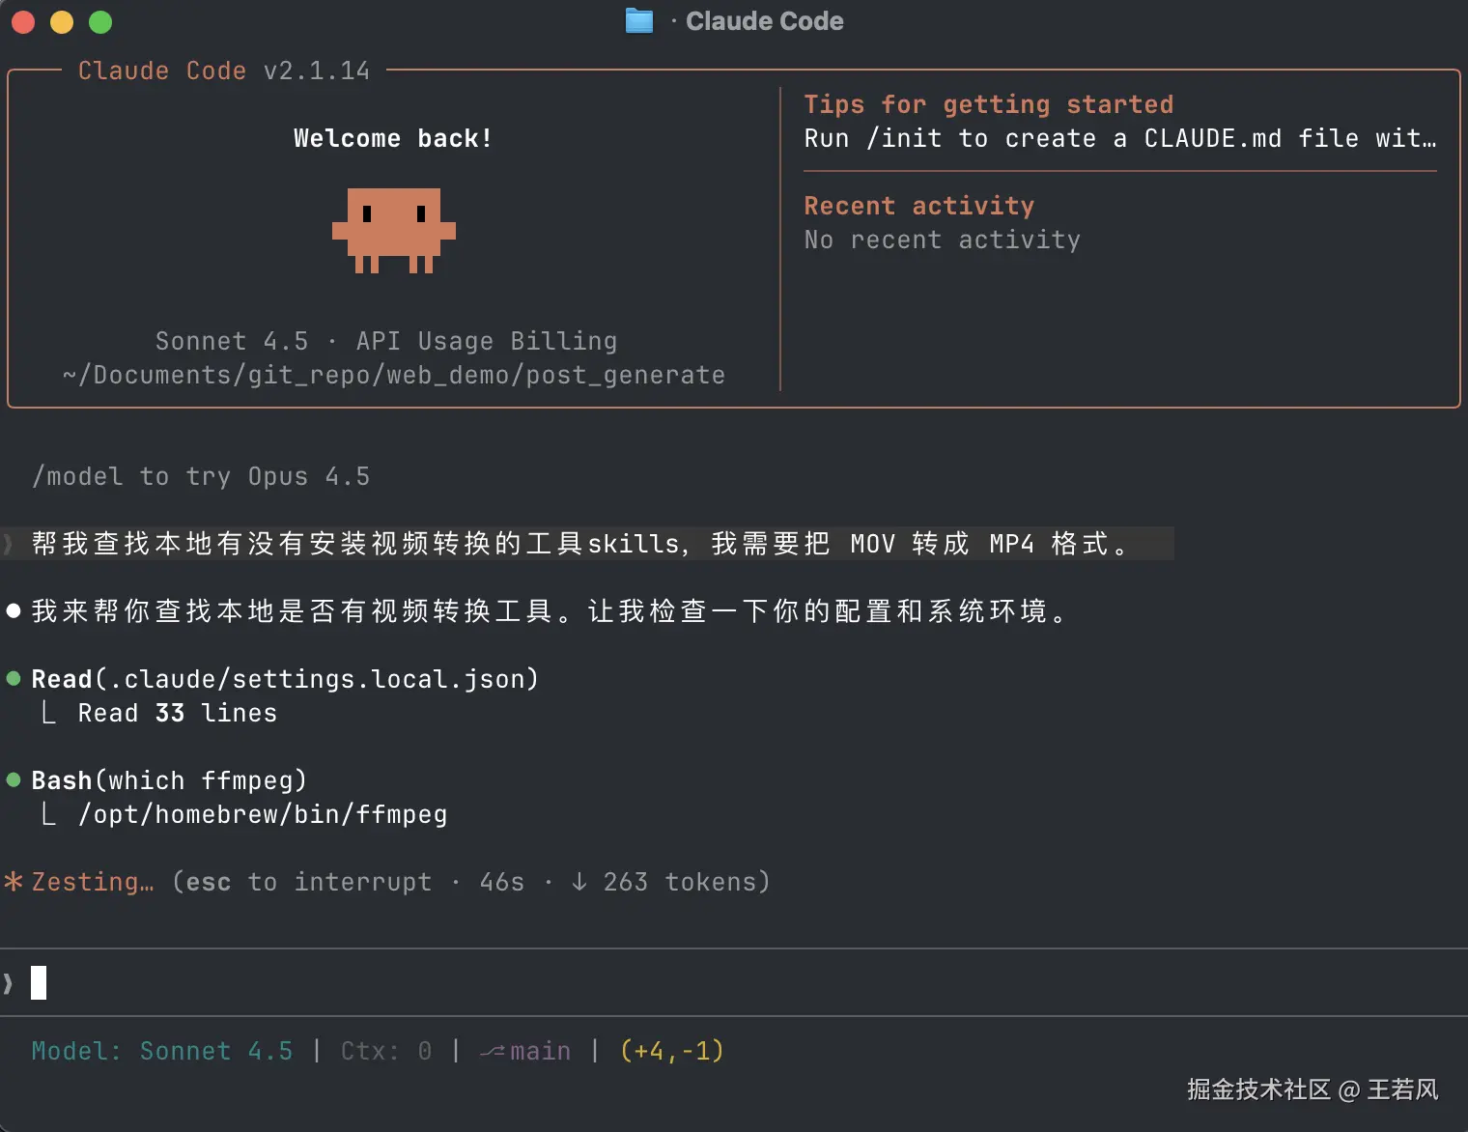1468x1132 pixels.
Task: Click 'Sonnet 4.5 · API Usage Billing' line
Action: point(386,341)
